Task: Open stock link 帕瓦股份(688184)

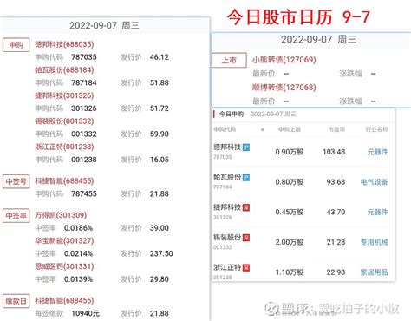Action: [64, 70]
